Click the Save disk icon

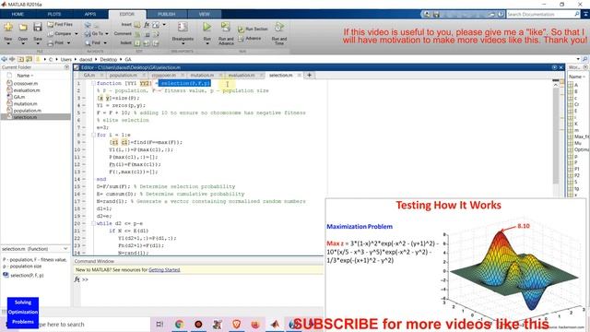click(x=38, y=27)
